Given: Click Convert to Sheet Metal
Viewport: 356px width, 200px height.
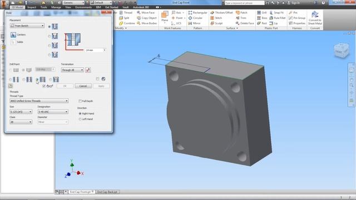Looking at the screenshot, I should click(x=315, y=18).
